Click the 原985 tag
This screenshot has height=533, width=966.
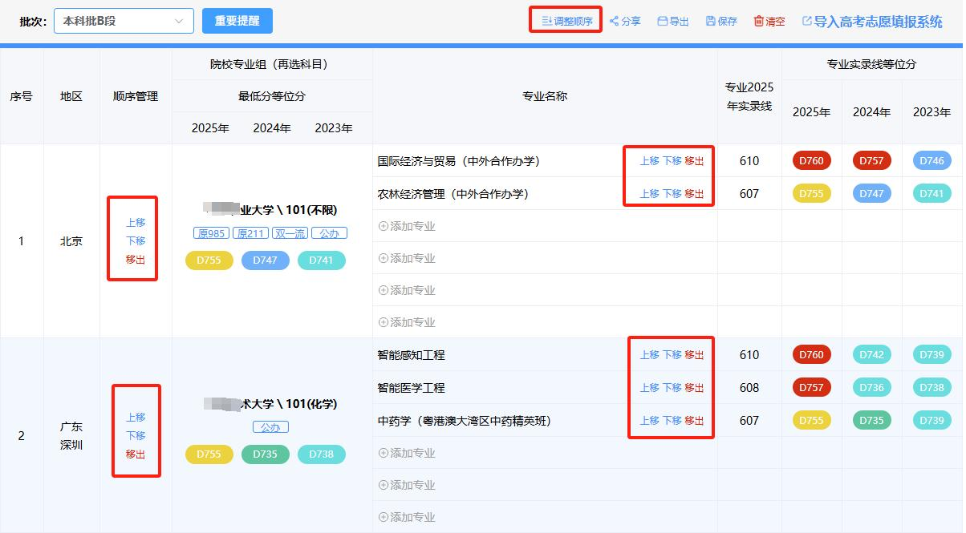pyautogui.click(x=211, y=233)
